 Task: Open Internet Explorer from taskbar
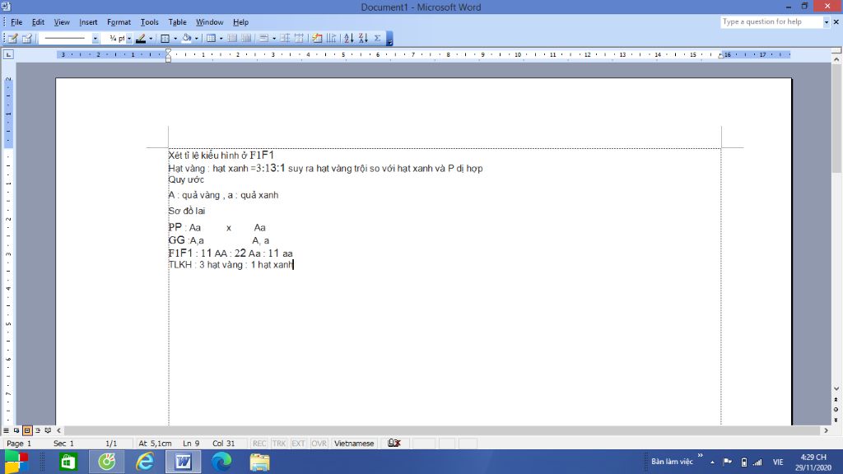145,462
